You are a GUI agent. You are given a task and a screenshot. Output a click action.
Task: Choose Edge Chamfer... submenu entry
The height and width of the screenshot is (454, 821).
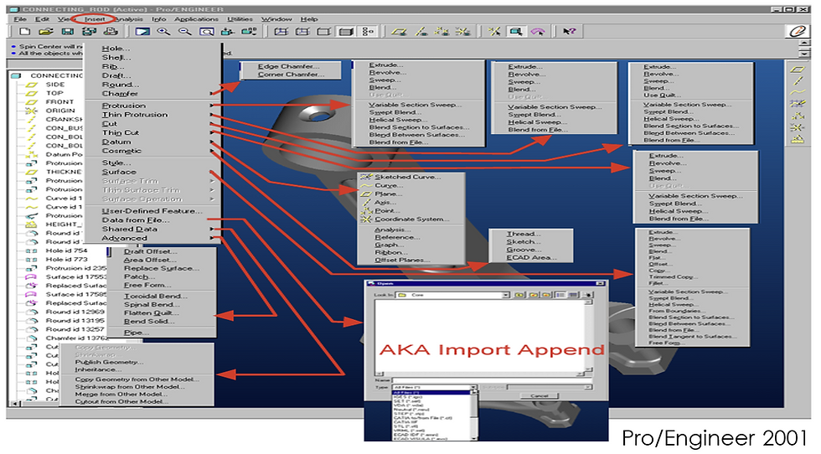[x=288, y=66]
